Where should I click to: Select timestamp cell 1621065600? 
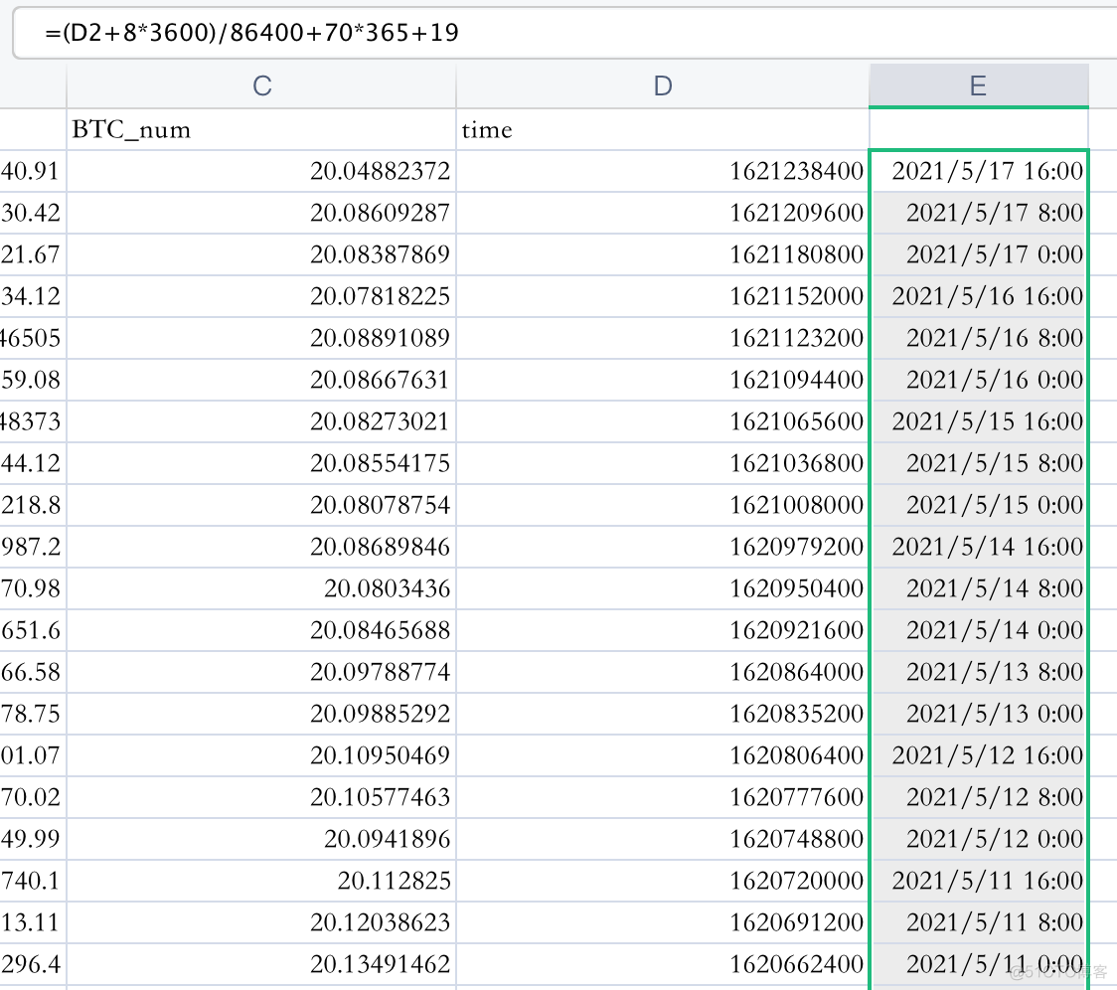click(x=663, y=421)
